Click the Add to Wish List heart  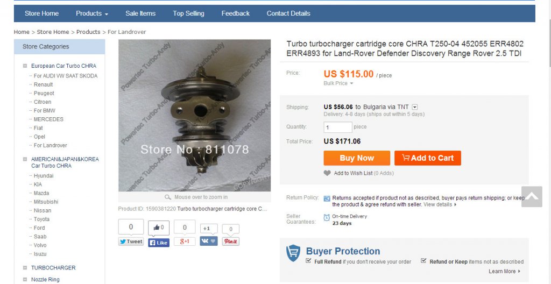click(327, 173)
